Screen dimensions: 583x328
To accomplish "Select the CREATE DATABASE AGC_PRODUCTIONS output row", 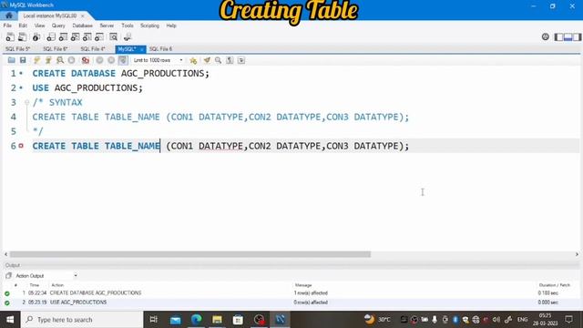I will (291, 293).
